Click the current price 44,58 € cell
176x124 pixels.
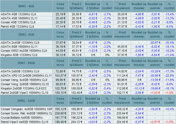61,51
